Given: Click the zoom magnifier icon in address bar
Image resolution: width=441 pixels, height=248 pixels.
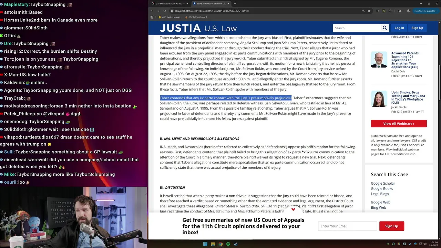Looking at the screenshot, I should tap(363, 11).
